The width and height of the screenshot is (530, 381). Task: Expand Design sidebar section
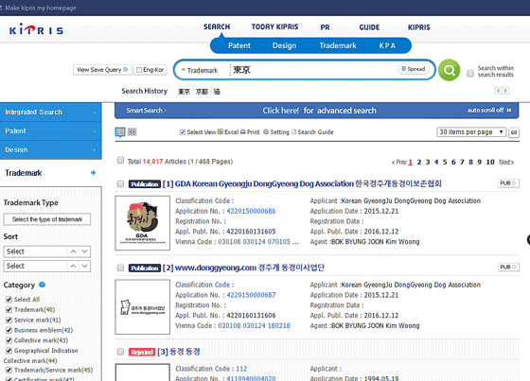[x=51, y=149]
